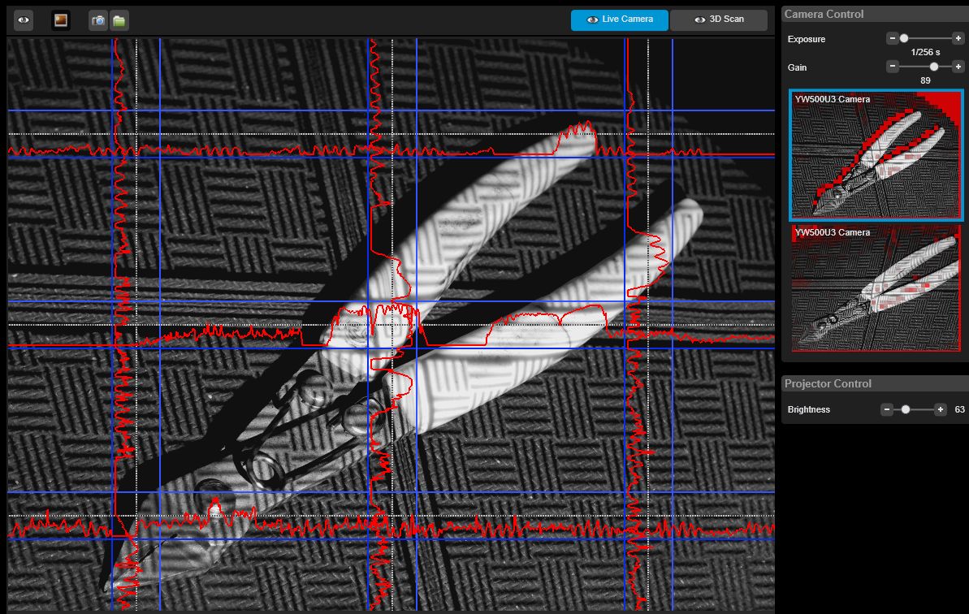
Task: Decrease Exposure with the minus button
Action: (x=892, y=38)
